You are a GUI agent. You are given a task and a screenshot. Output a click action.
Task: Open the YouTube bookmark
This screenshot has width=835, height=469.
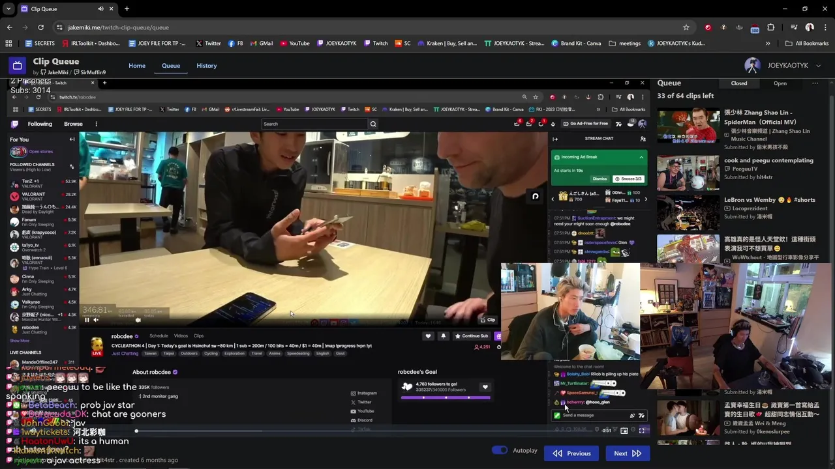click(x=295, y=44)
